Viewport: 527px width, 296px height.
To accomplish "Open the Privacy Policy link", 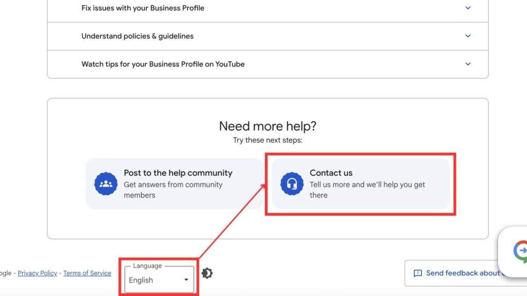I will point(38,273).
